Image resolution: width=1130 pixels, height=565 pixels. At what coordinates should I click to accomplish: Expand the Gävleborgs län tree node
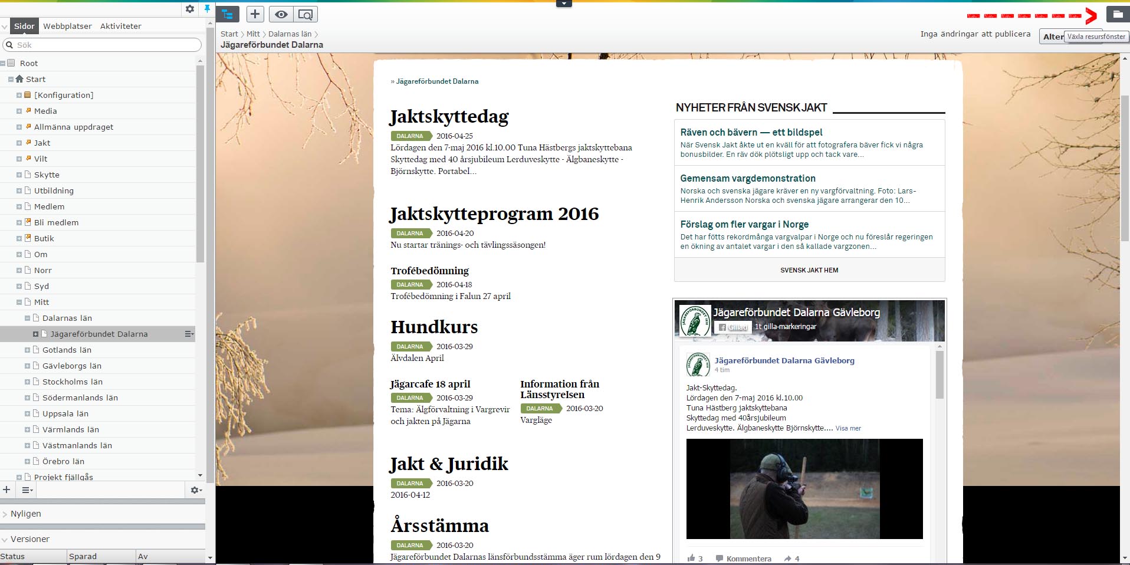27,366
